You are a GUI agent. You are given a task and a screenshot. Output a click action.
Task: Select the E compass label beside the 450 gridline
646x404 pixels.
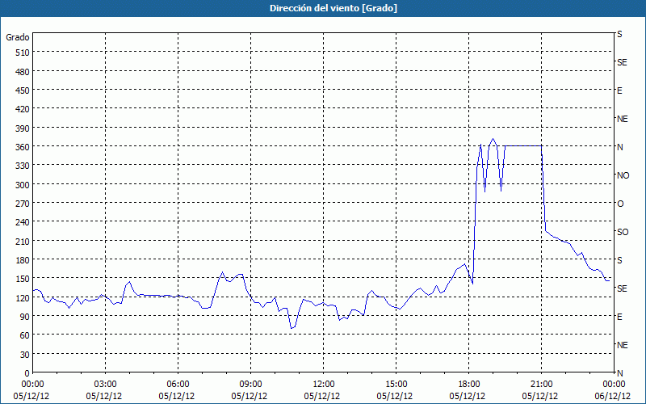619,90
